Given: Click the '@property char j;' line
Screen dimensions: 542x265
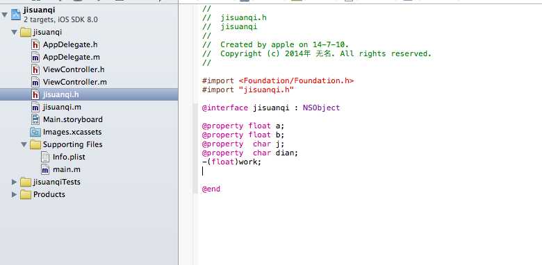Looking at the screenshot, I should (x=243, y=144).
